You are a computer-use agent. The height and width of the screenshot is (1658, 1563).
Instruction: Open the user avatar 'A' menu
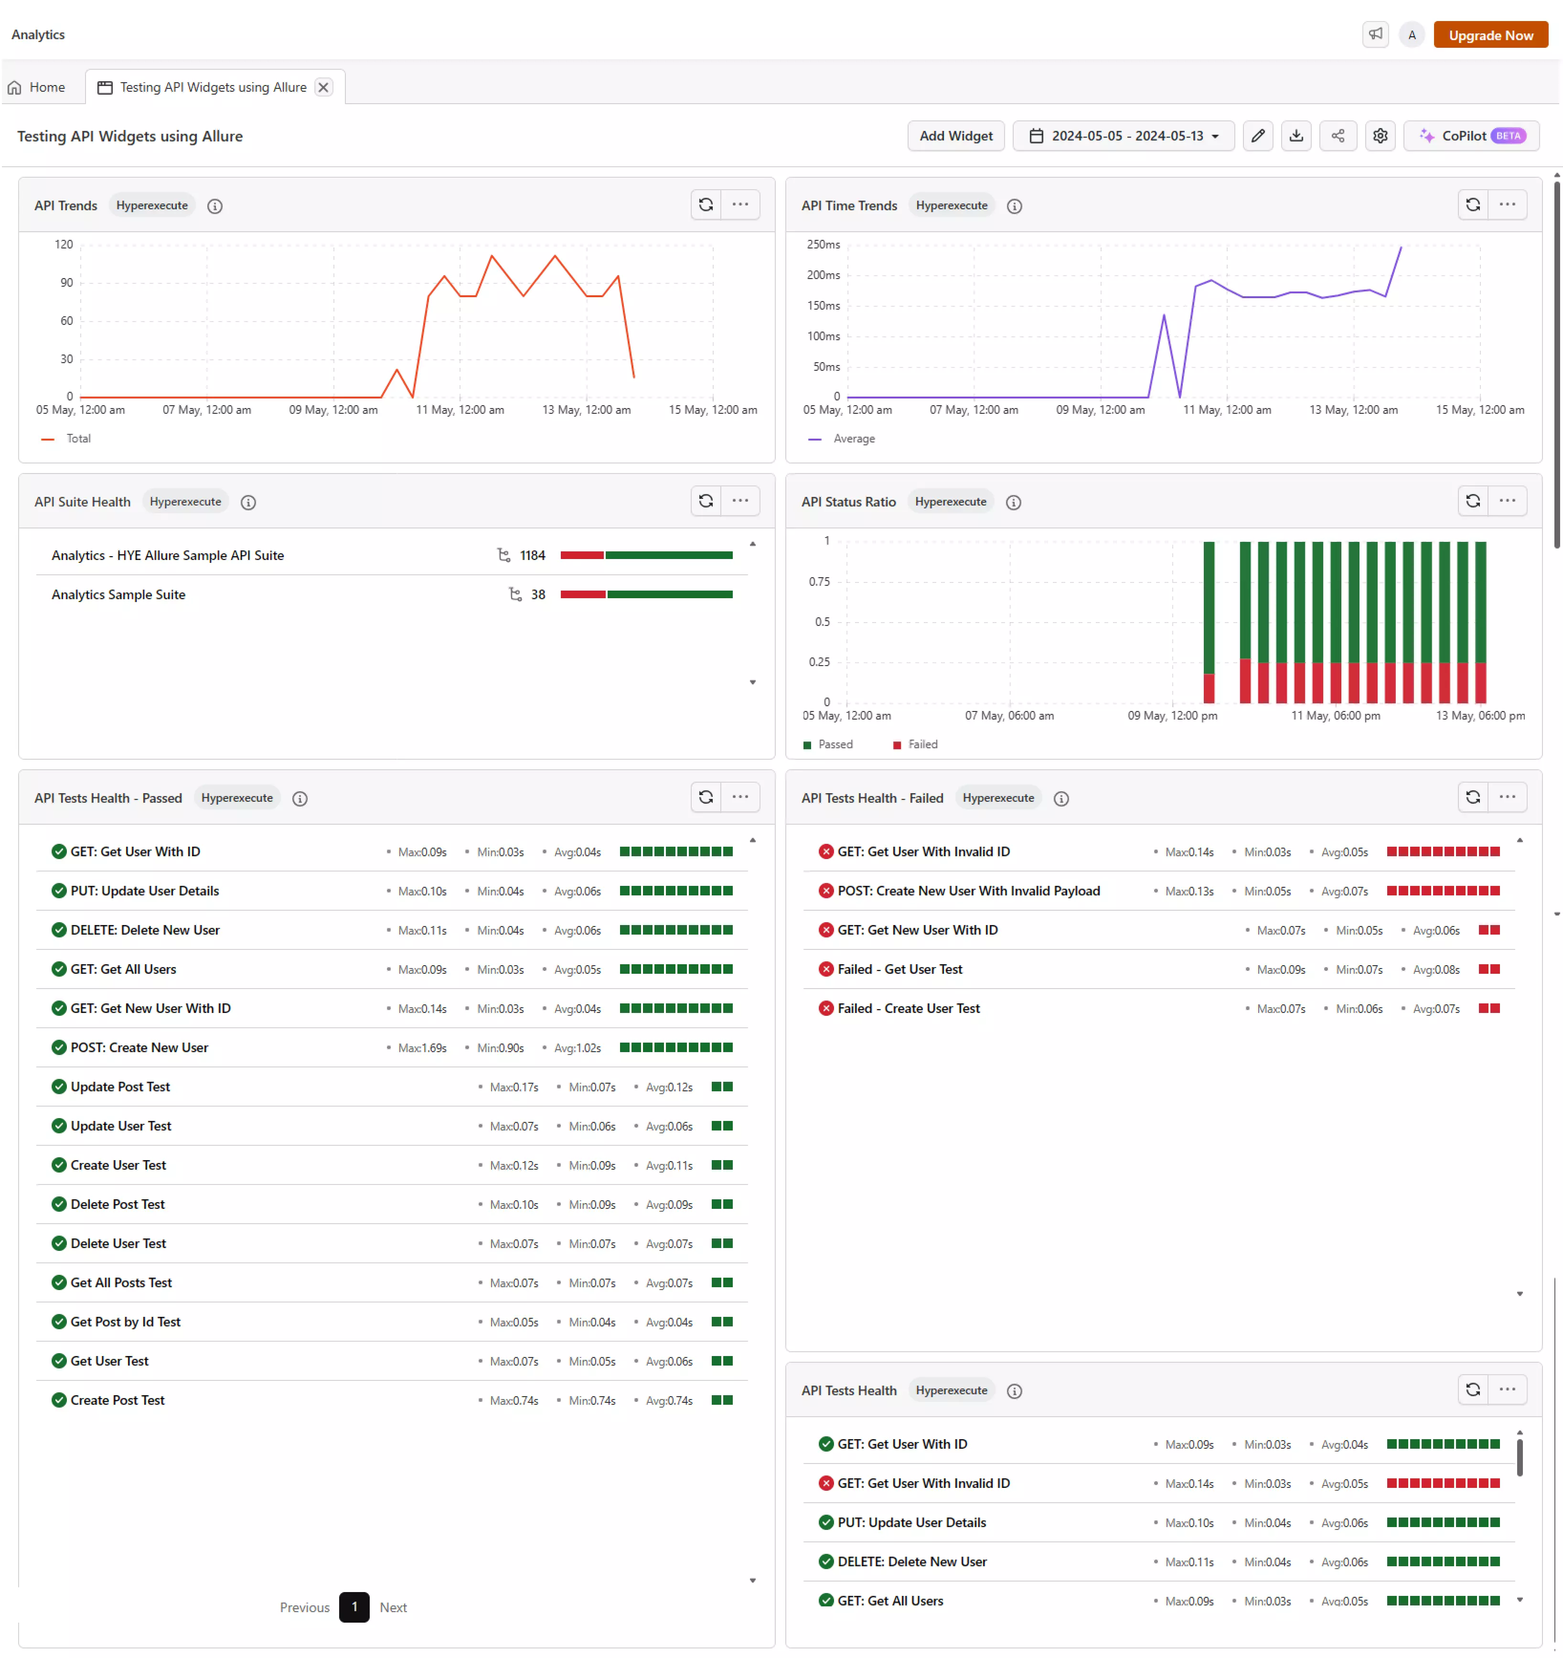(1411, 34)
